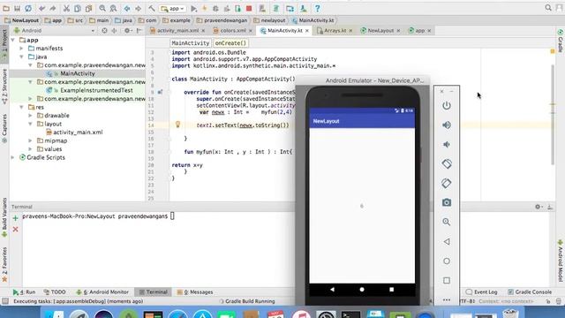565x318 pixels.
Task: Expand the manifests folder
Action: (21, 49)
